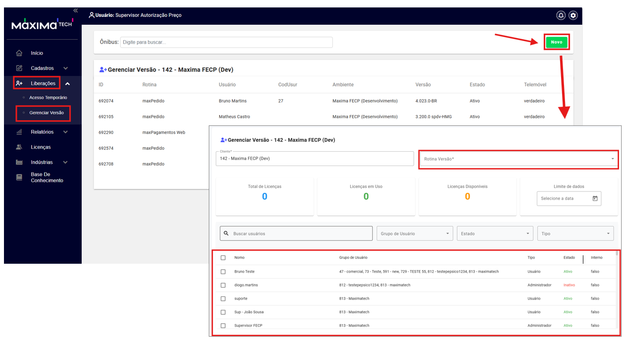This screenshot has width=630, height=348.
Task: Select the diogo.martins user checkbox
Action: [x=223, y=285]
